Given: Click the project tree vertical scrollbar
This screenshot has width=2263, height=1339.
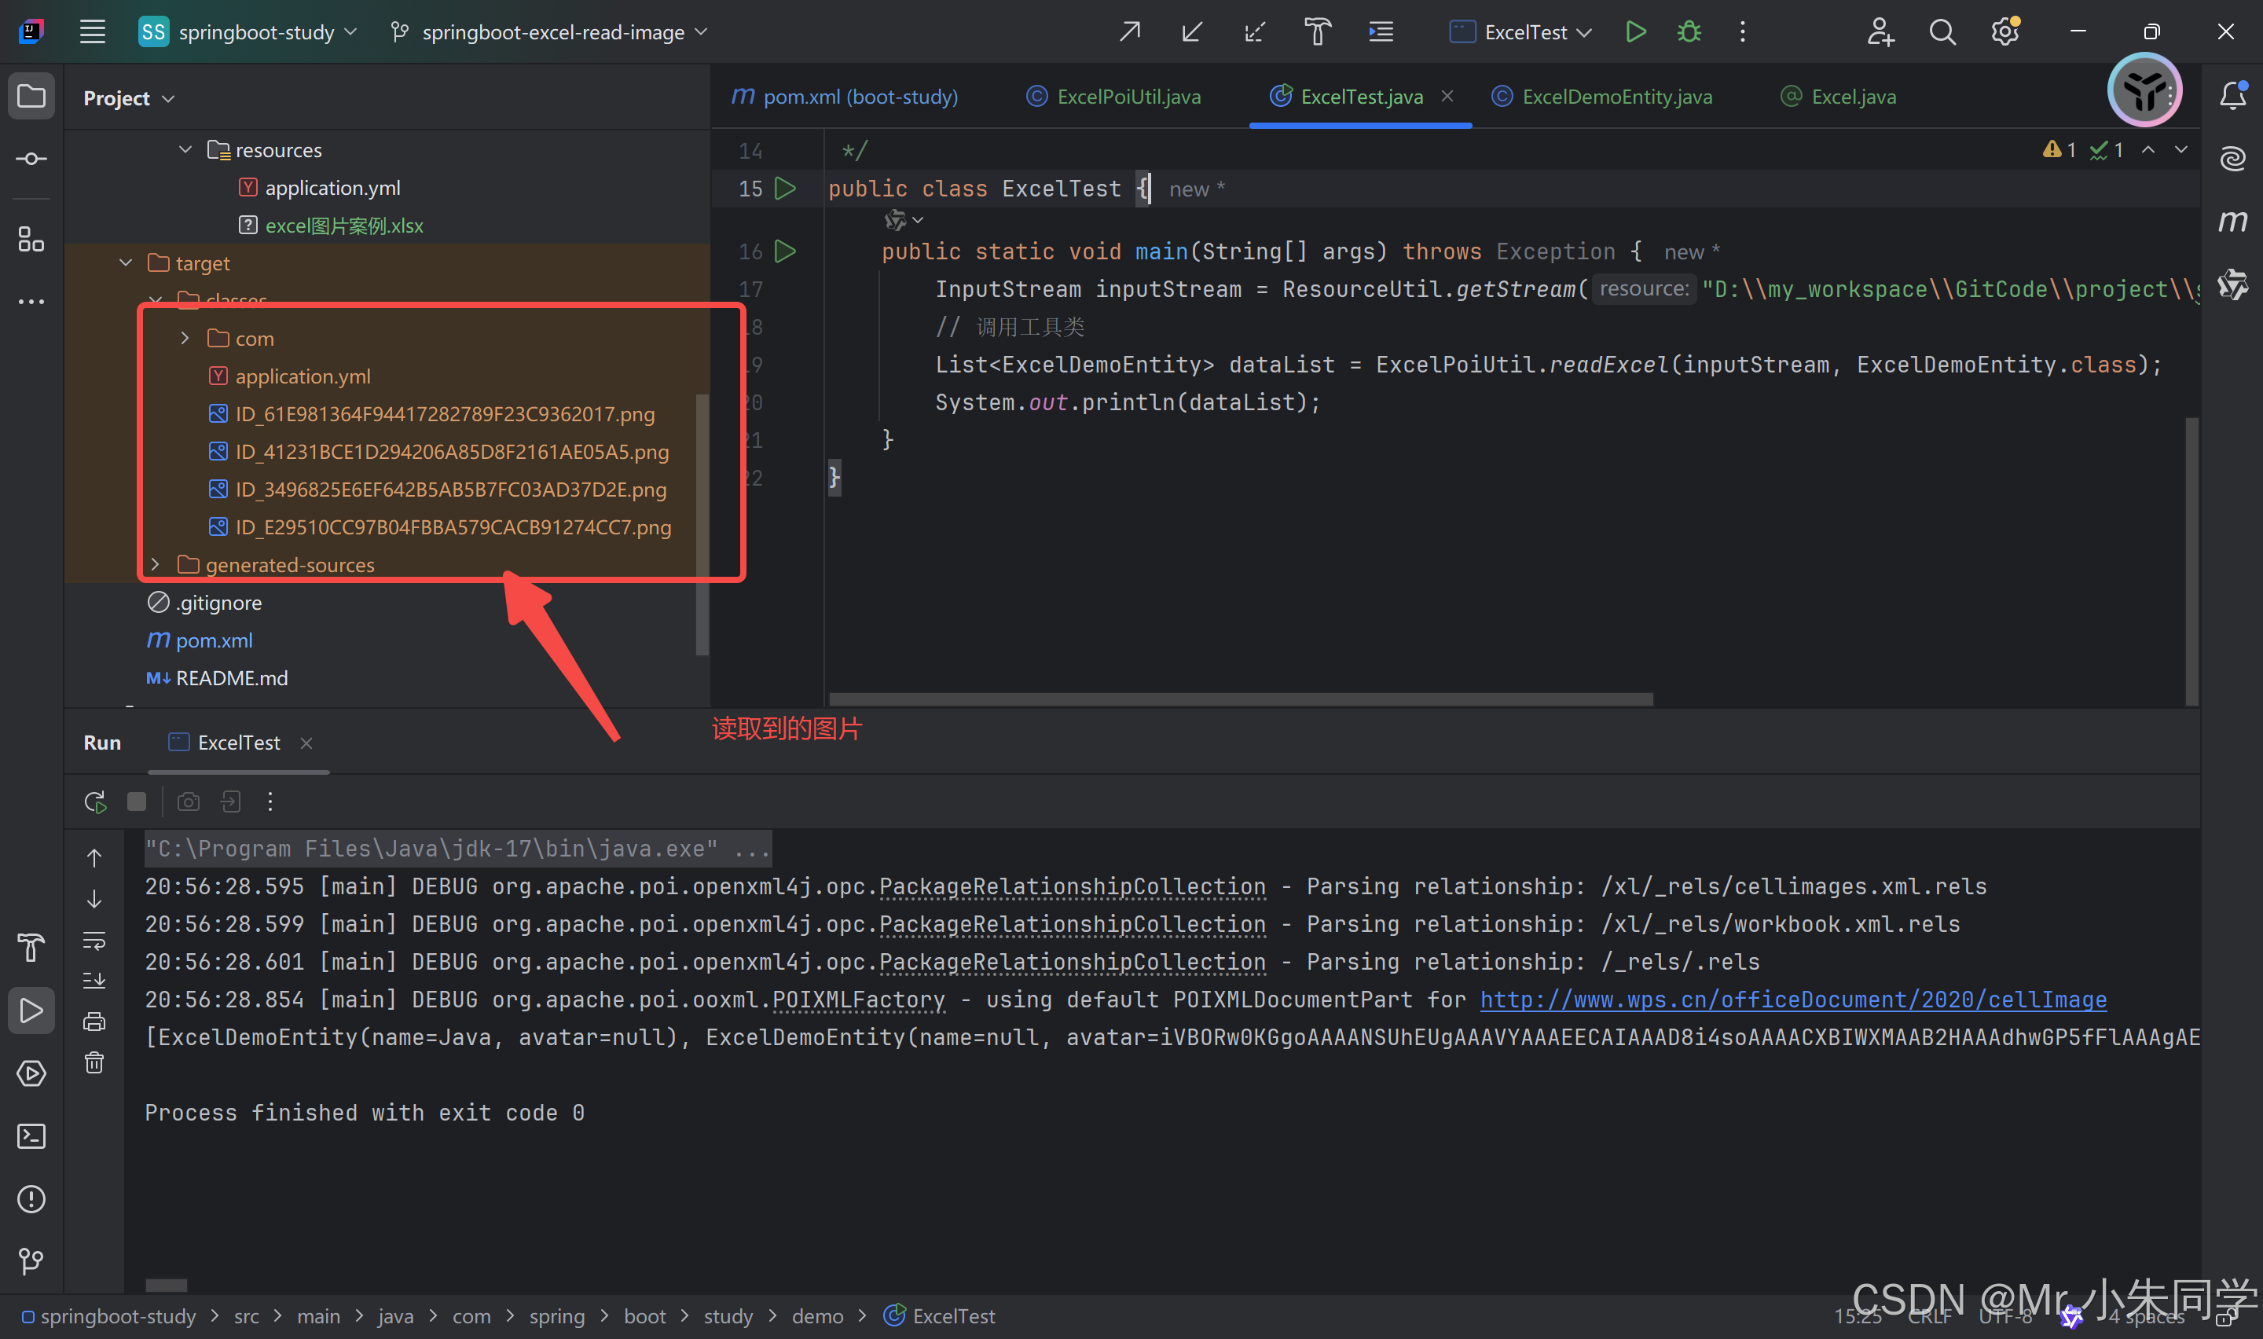Looking at the screenshot, I should tap(702, 523).
